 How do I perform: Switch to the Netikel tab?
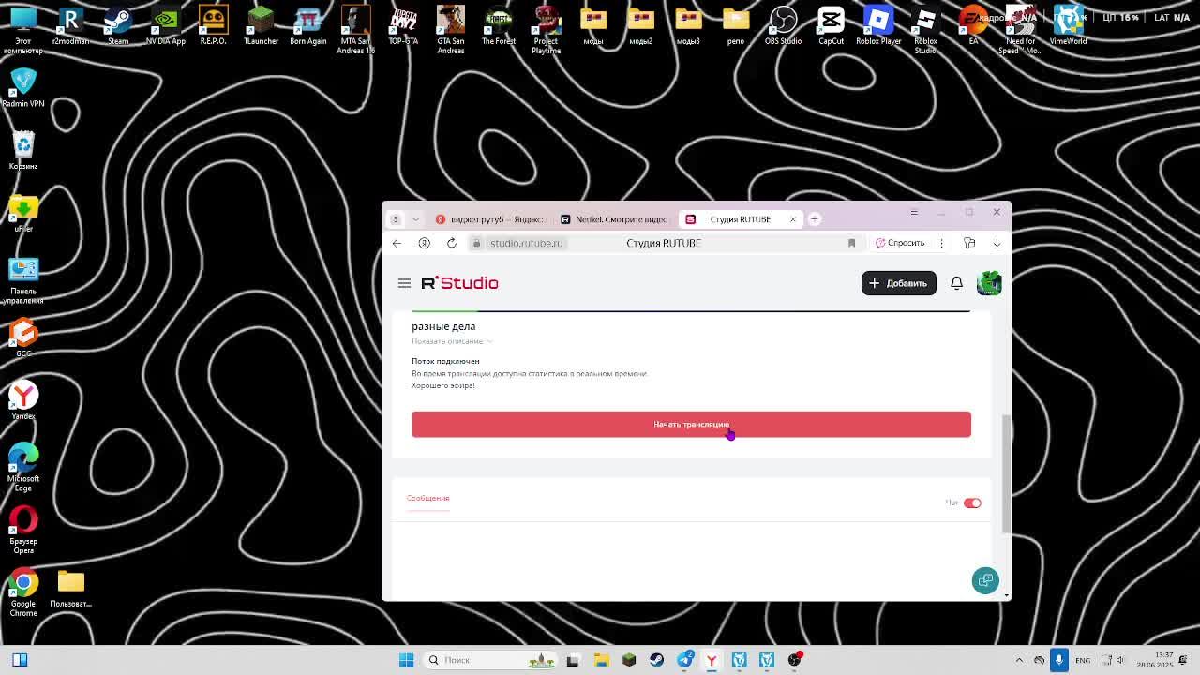[613, 219]
